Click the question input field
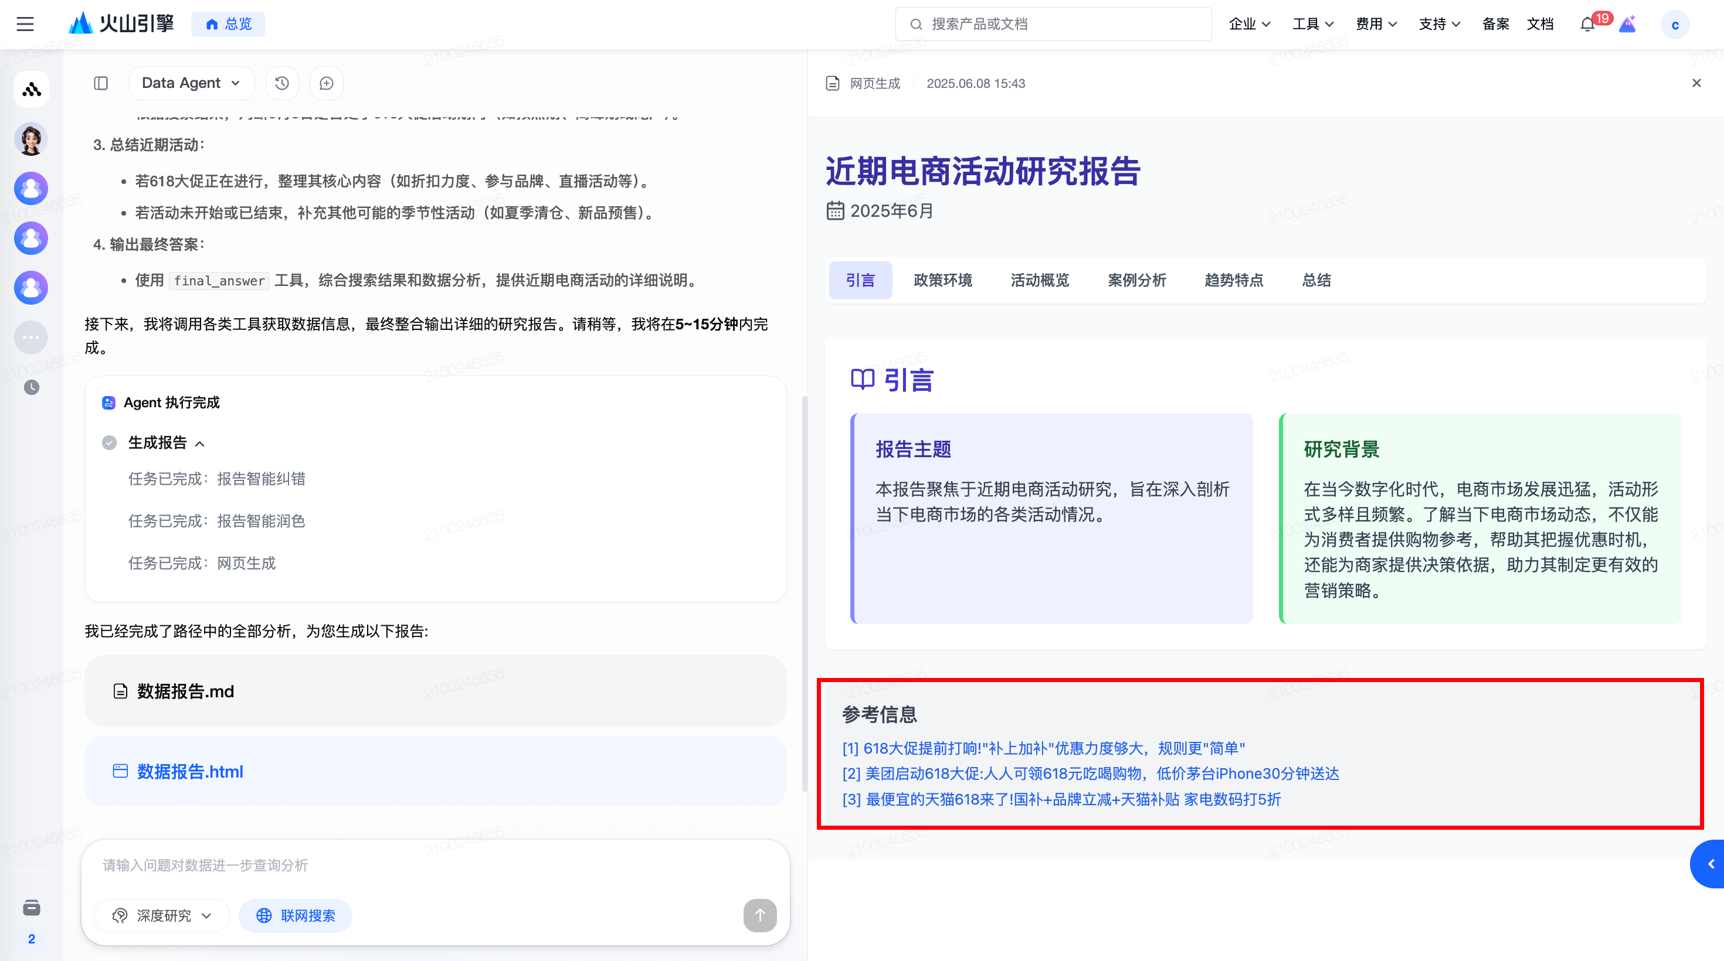1724x961 pixels. click(435, 865)
